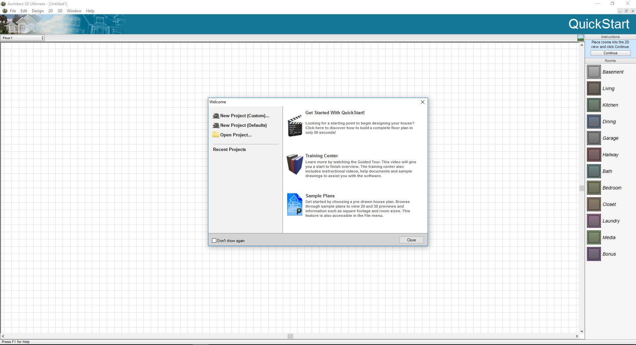Image resolution: width=636 pixels, height=345 pixels.
Task: Open the Floor 1 dropdown
Action: [x=23, y=38]
